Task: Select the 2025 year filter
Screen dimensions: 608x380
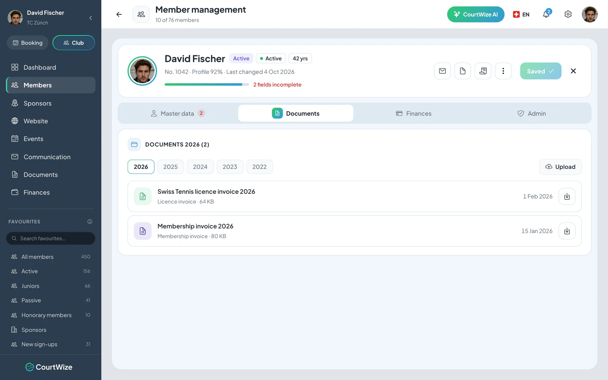Action: tap(171, 167)
